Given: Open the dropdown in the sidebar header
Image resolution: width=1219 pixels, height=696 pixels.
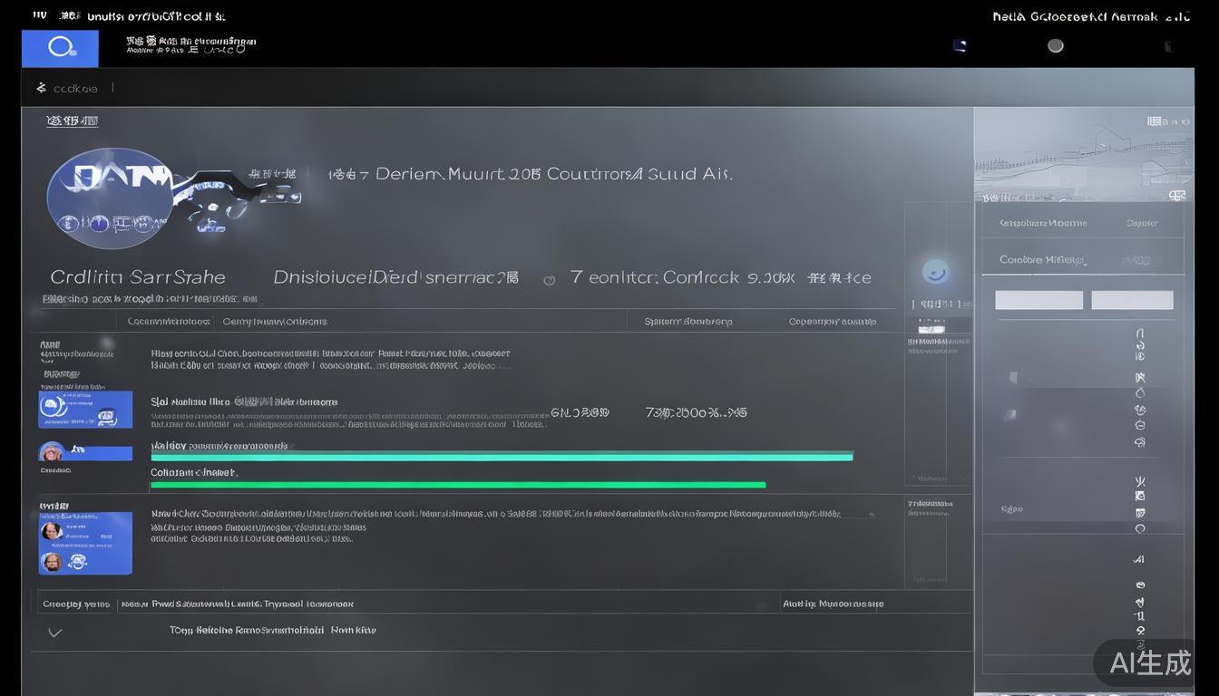Looking at the screenshot, I should [x=1141, y=222].
